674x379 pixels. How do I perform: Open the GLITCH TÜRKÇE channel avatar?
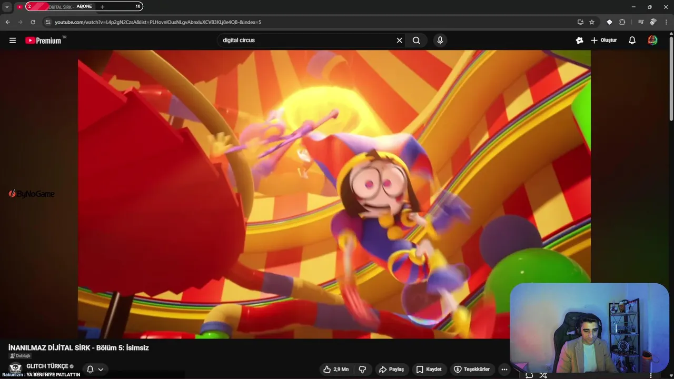coord(15,368)
